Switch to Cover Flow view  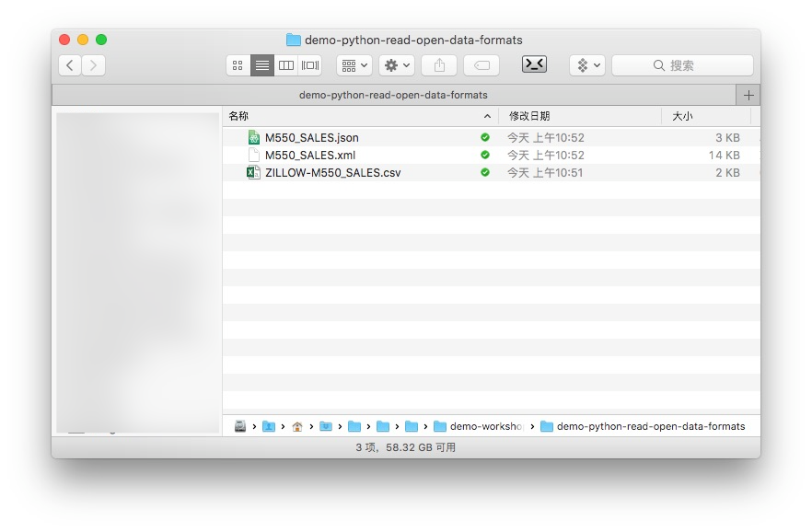coord(310,65)
